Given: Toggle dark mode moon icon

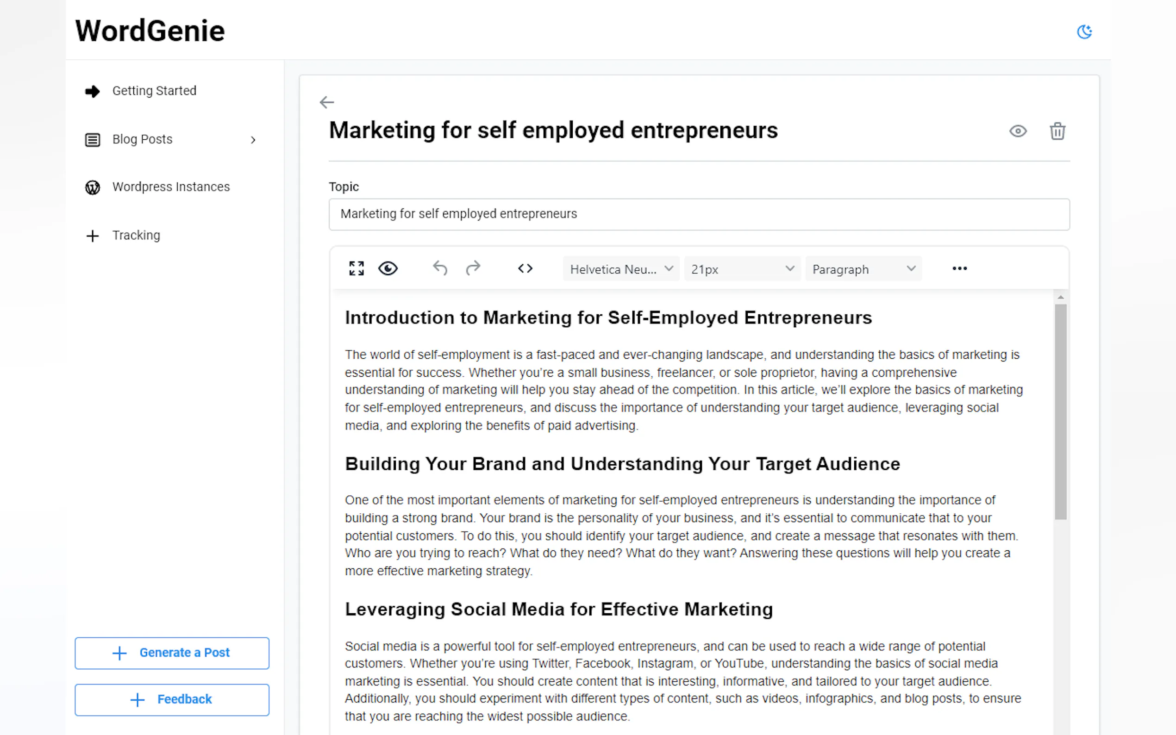Looking at the screenshot, I should coord(1084,31).
